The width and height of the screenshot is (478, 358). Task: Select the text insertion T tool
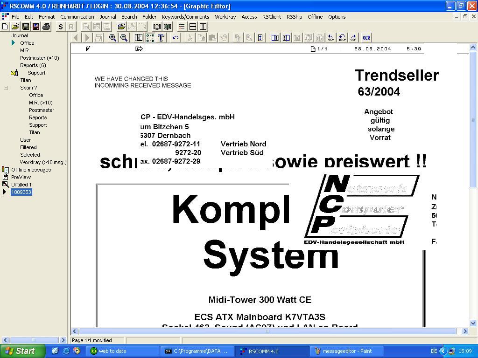point(161,38)
